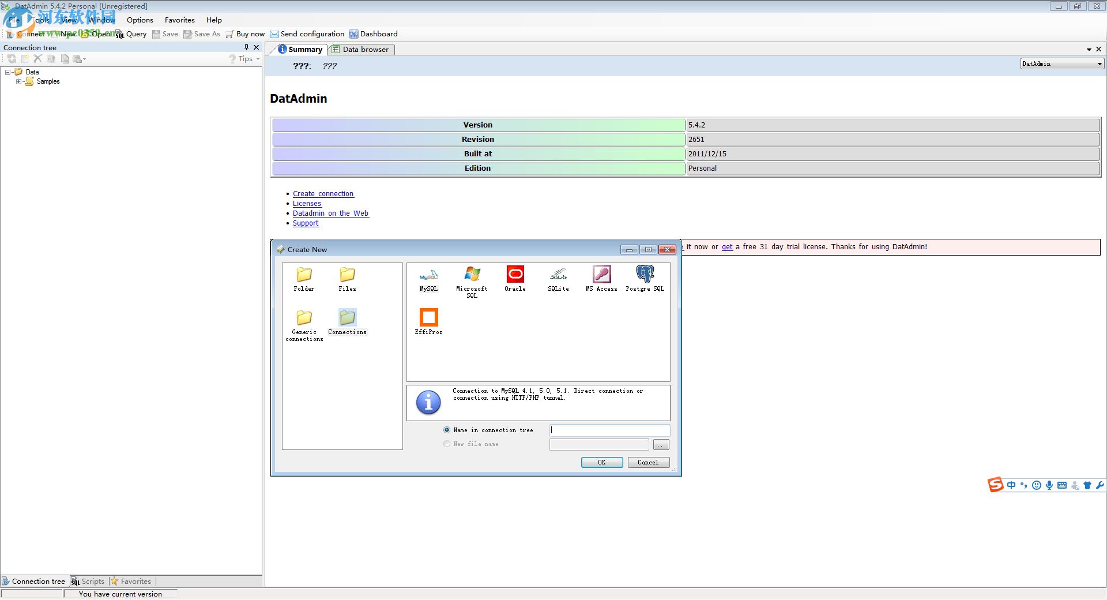Select the MySQL connection icon

[428, 279]
